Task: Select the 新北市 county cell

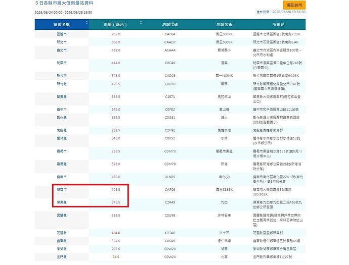Action: coord(62,42)
